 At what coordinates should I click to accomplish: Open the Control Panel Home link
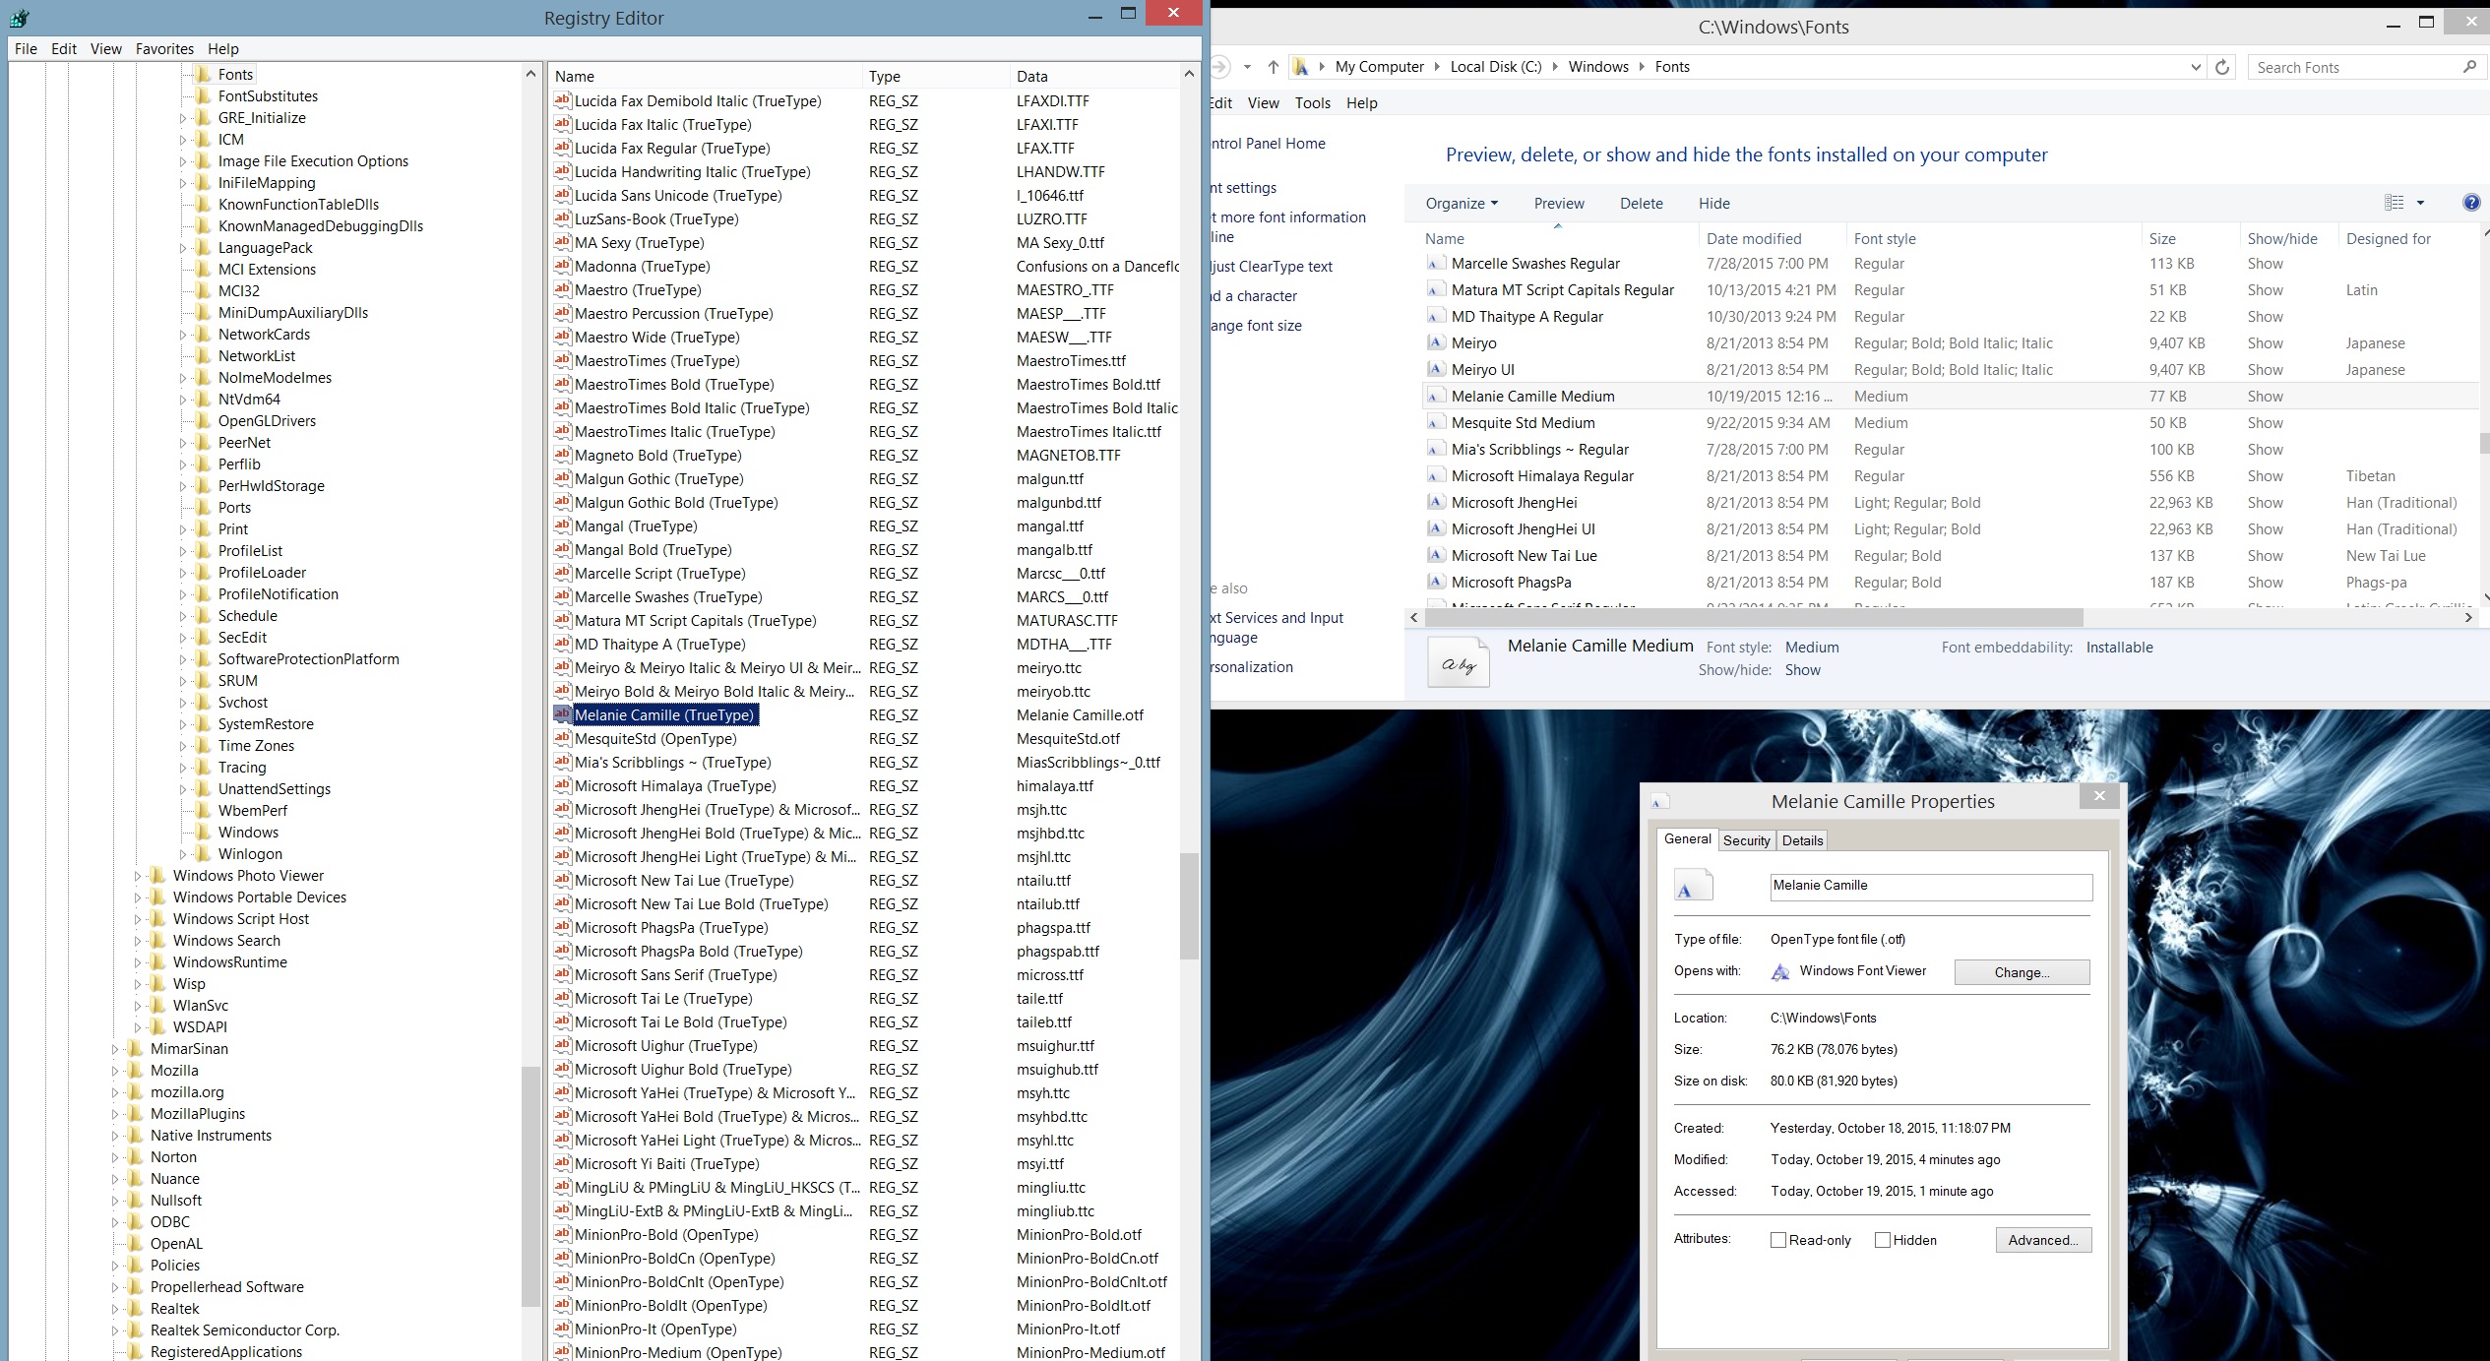[x=1269, y=144]
